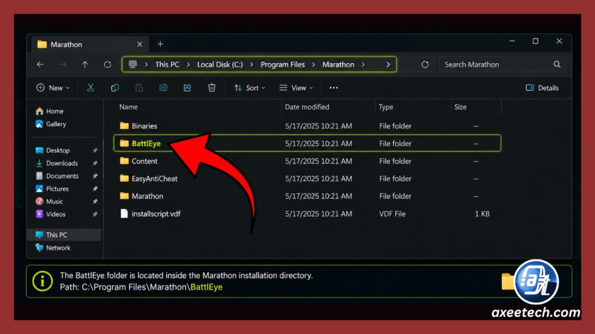Open the View dropdown menu
Image resolution: width=595 pixels, height=334 pixels.
(x=296, y=88)
